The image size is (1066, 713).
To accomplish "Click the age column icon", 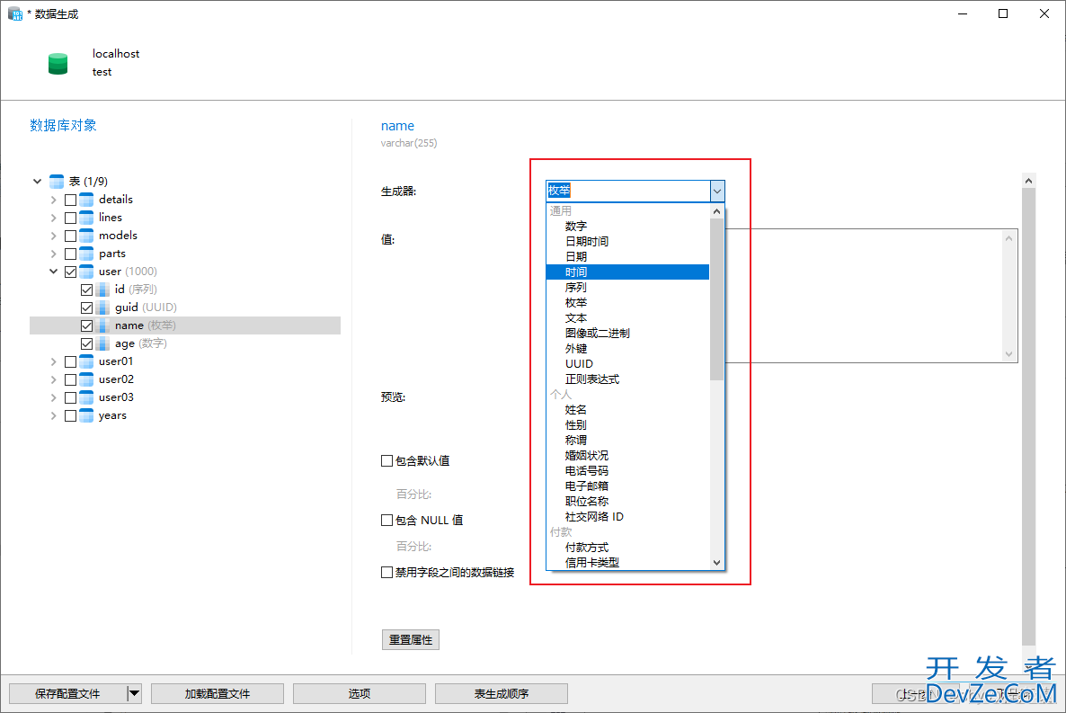I will tap(102, 343).
